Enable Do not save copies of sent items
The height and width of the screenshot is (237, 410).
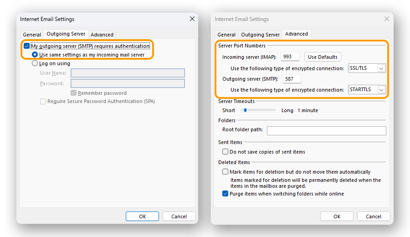(x=225, y=152)
